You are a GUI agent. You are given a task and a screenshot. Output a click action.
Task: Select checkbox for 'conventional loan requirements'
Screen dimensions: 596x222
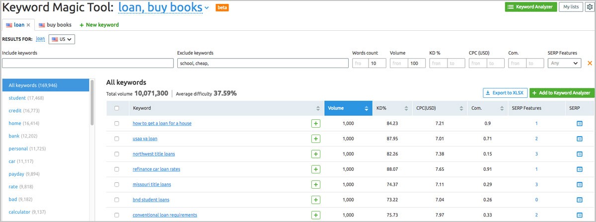tap(117, 215)
